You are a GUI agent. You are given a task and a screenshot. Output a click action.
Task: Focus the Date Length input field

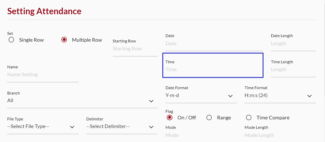click(x=294, y=44)
